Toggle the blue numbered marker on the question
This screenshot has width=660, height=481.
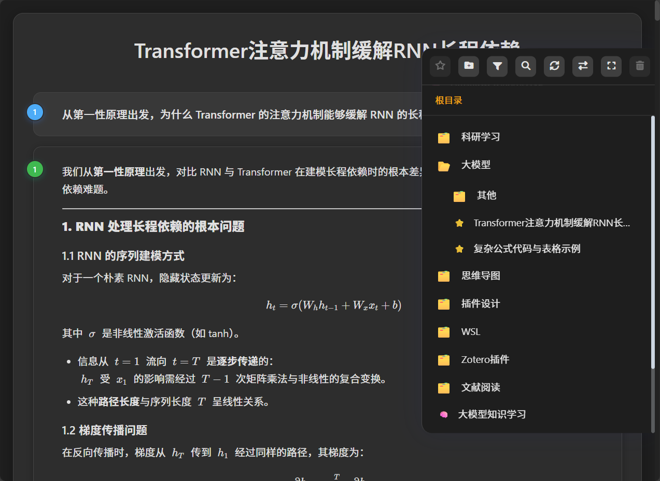coord(34,111)
